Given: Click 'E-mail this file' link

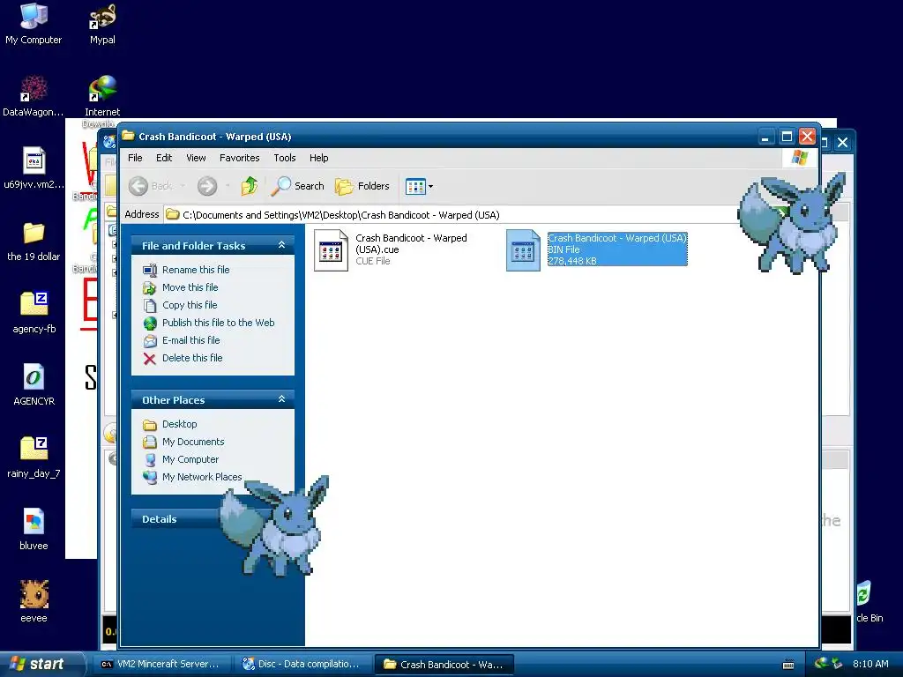Looking at the screenshot, I should pos(190,340).
